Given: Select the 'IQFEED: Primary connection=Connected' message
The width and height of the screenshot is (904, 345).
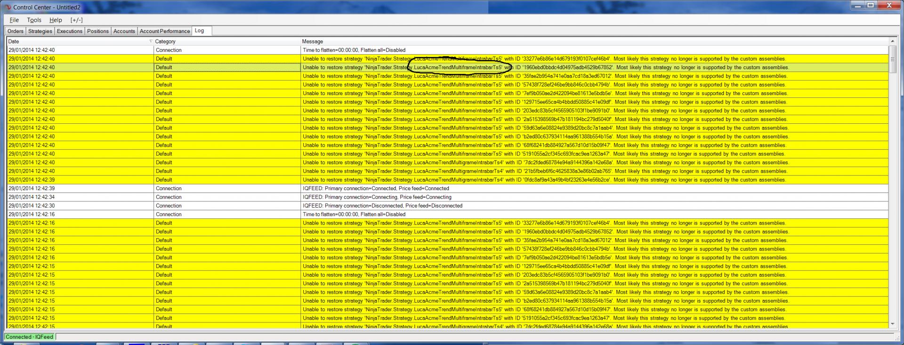Looking at the screenshot, I should click(x=594, y=188).
